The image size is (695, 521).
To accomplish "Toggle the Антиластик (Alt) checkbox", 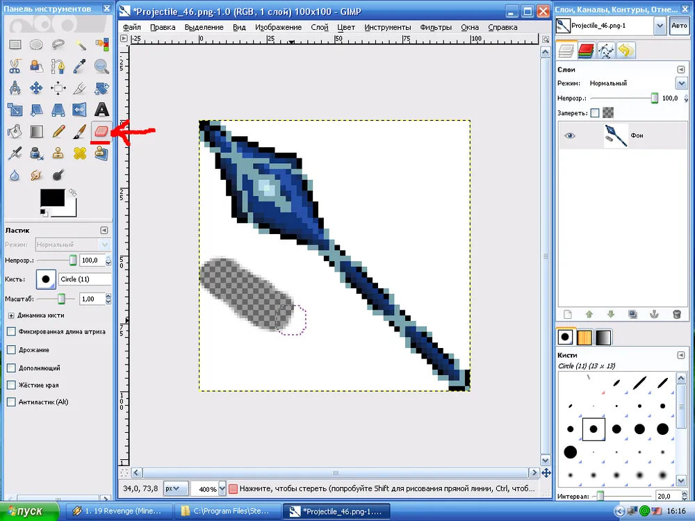I will 11,402.
